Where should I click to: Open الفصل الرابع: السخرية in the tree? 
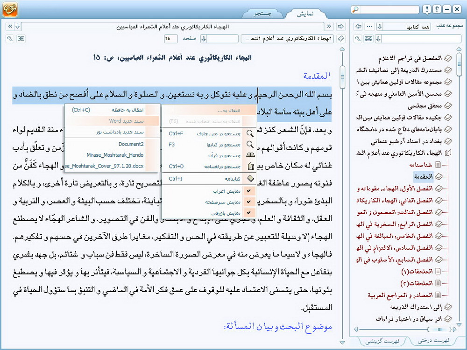click(394, 224)
